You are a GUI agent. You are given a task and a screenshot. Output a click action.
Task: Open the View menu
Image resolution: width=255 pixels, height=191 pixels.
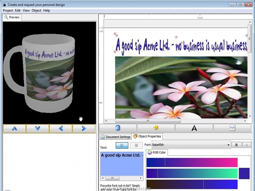pos(26,11)
